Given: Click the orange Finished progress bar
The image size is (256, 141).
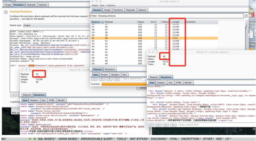Looking at the screenshot, I should [124, 84].
